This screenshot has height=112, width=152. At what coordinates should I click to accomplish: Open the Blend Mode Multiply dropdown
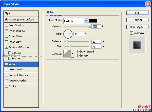[x=76, y=21]
